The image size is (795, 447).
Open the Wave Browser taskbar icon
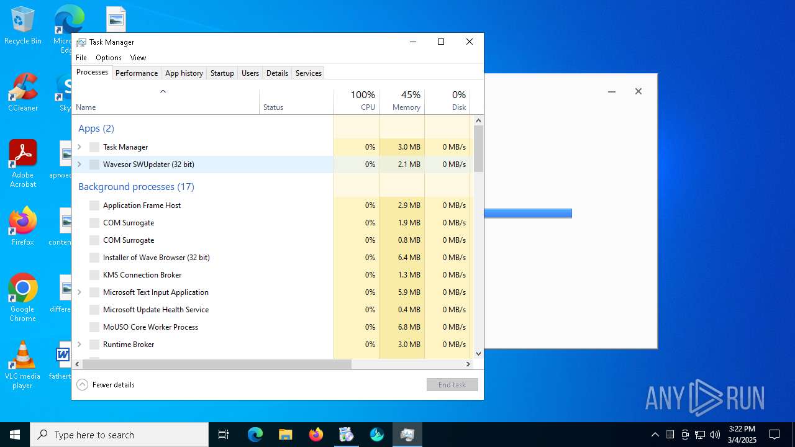click(377, 435)
